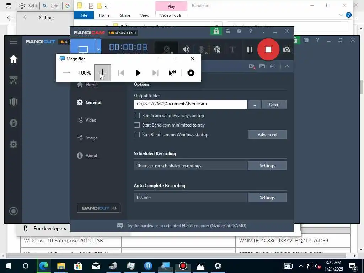Viewport: 364px width, 273px height.
Task: Click the text overlay T icon
Action: click(232, 49)
